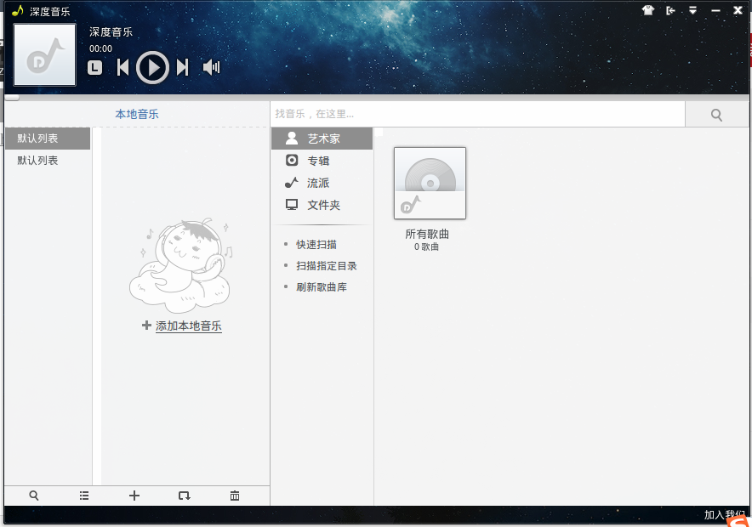Open the skin shirt icon
The image size is (752, 527).
648,10
